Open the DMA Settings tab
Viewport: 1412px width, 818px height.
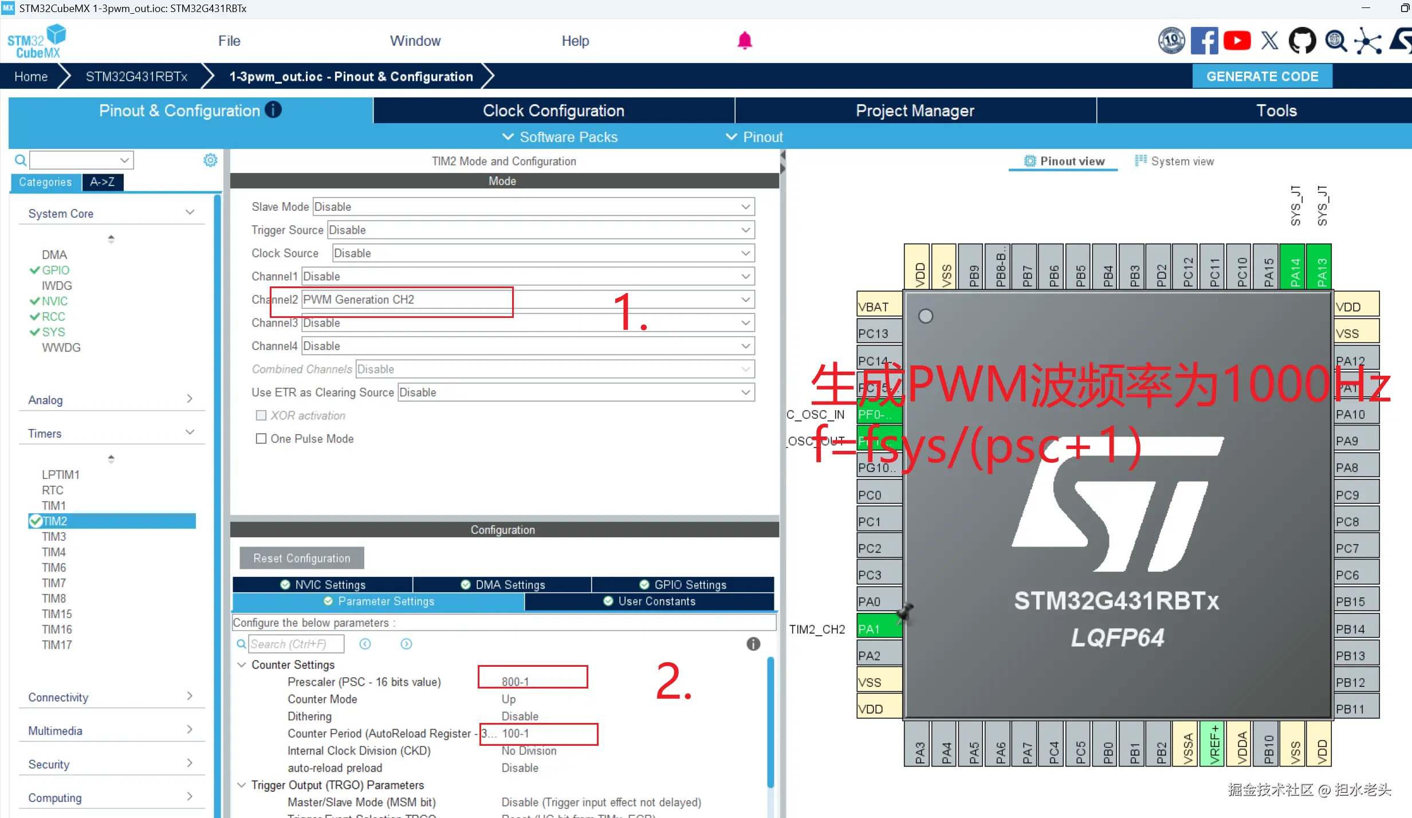coord(502,584)
